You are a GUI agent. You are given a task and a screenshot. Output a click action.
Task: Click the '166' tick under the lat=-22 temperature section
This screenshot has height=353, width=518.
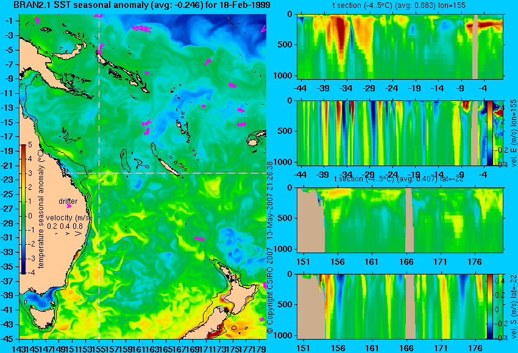point(406,262)
